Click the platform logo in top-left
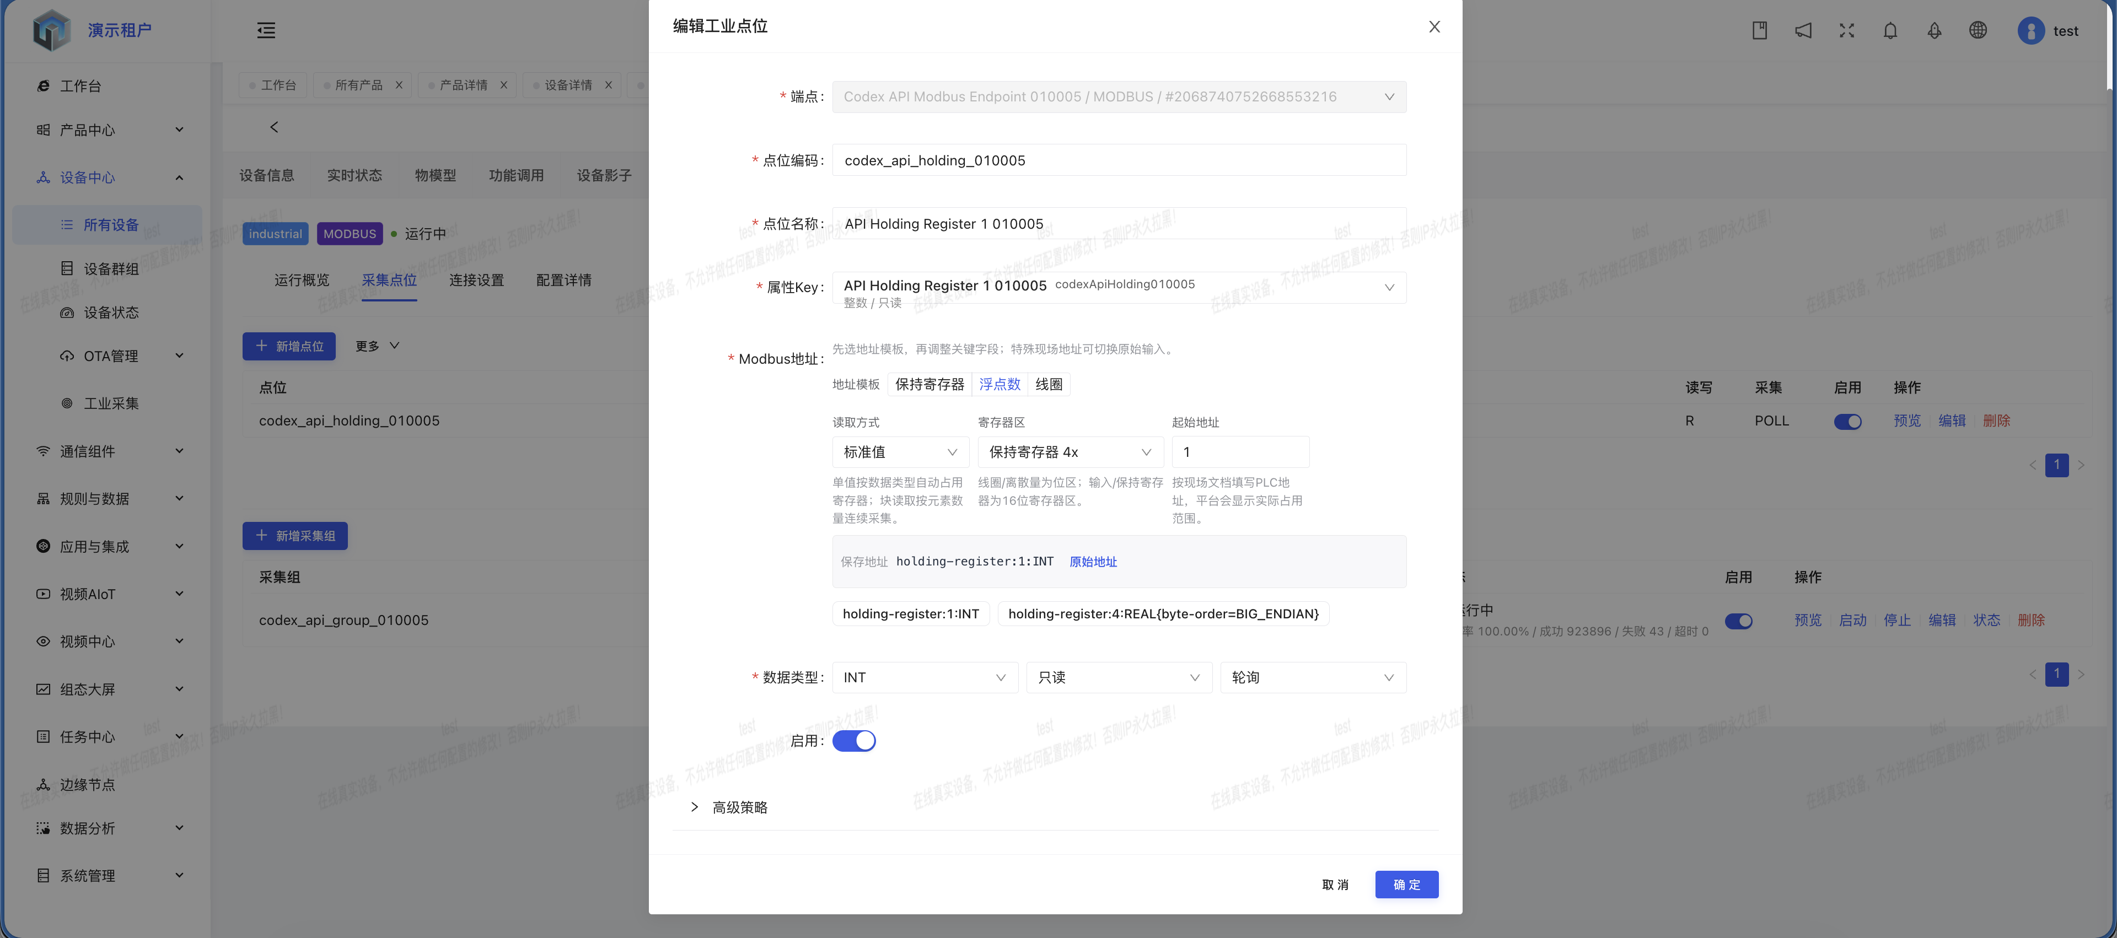 [52, 30]
